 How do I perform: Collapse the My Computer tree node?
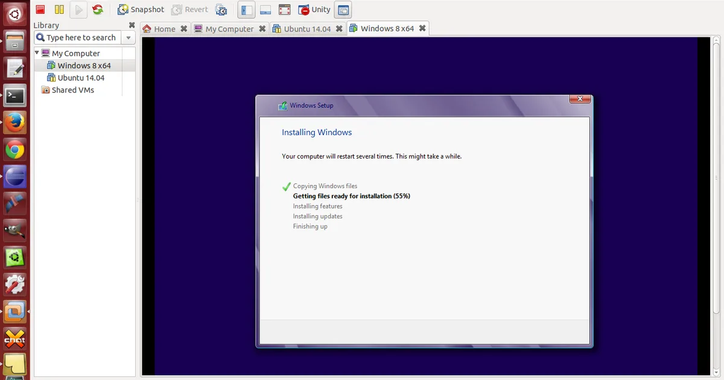point(37,53)
